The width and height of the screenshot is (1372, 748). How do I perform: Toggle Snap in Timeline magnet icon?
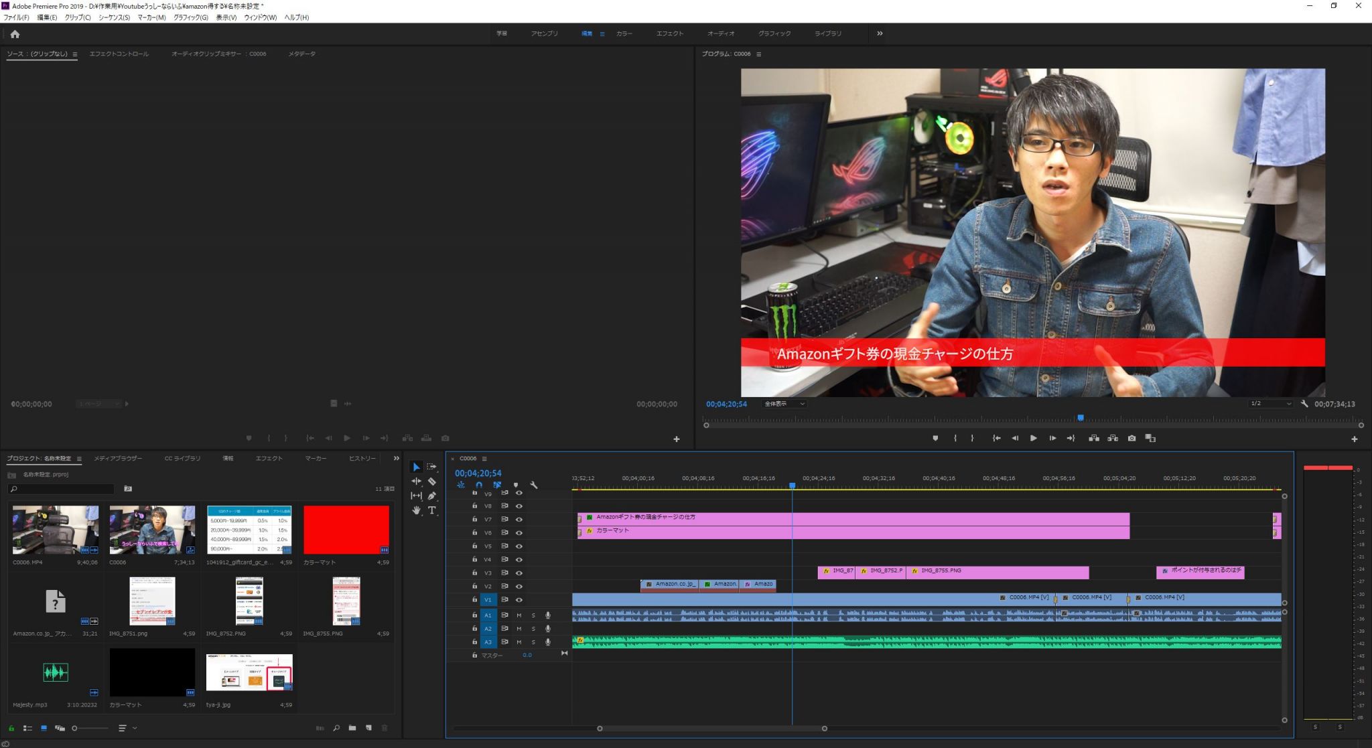[x=478, y=485]
